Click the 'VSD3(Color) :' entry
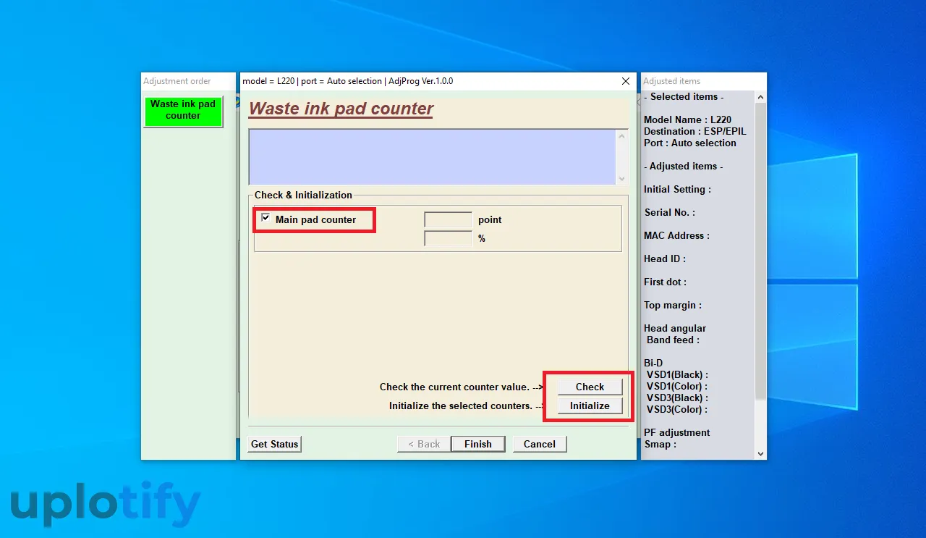The image size is (926, 538). pos(677,409)
